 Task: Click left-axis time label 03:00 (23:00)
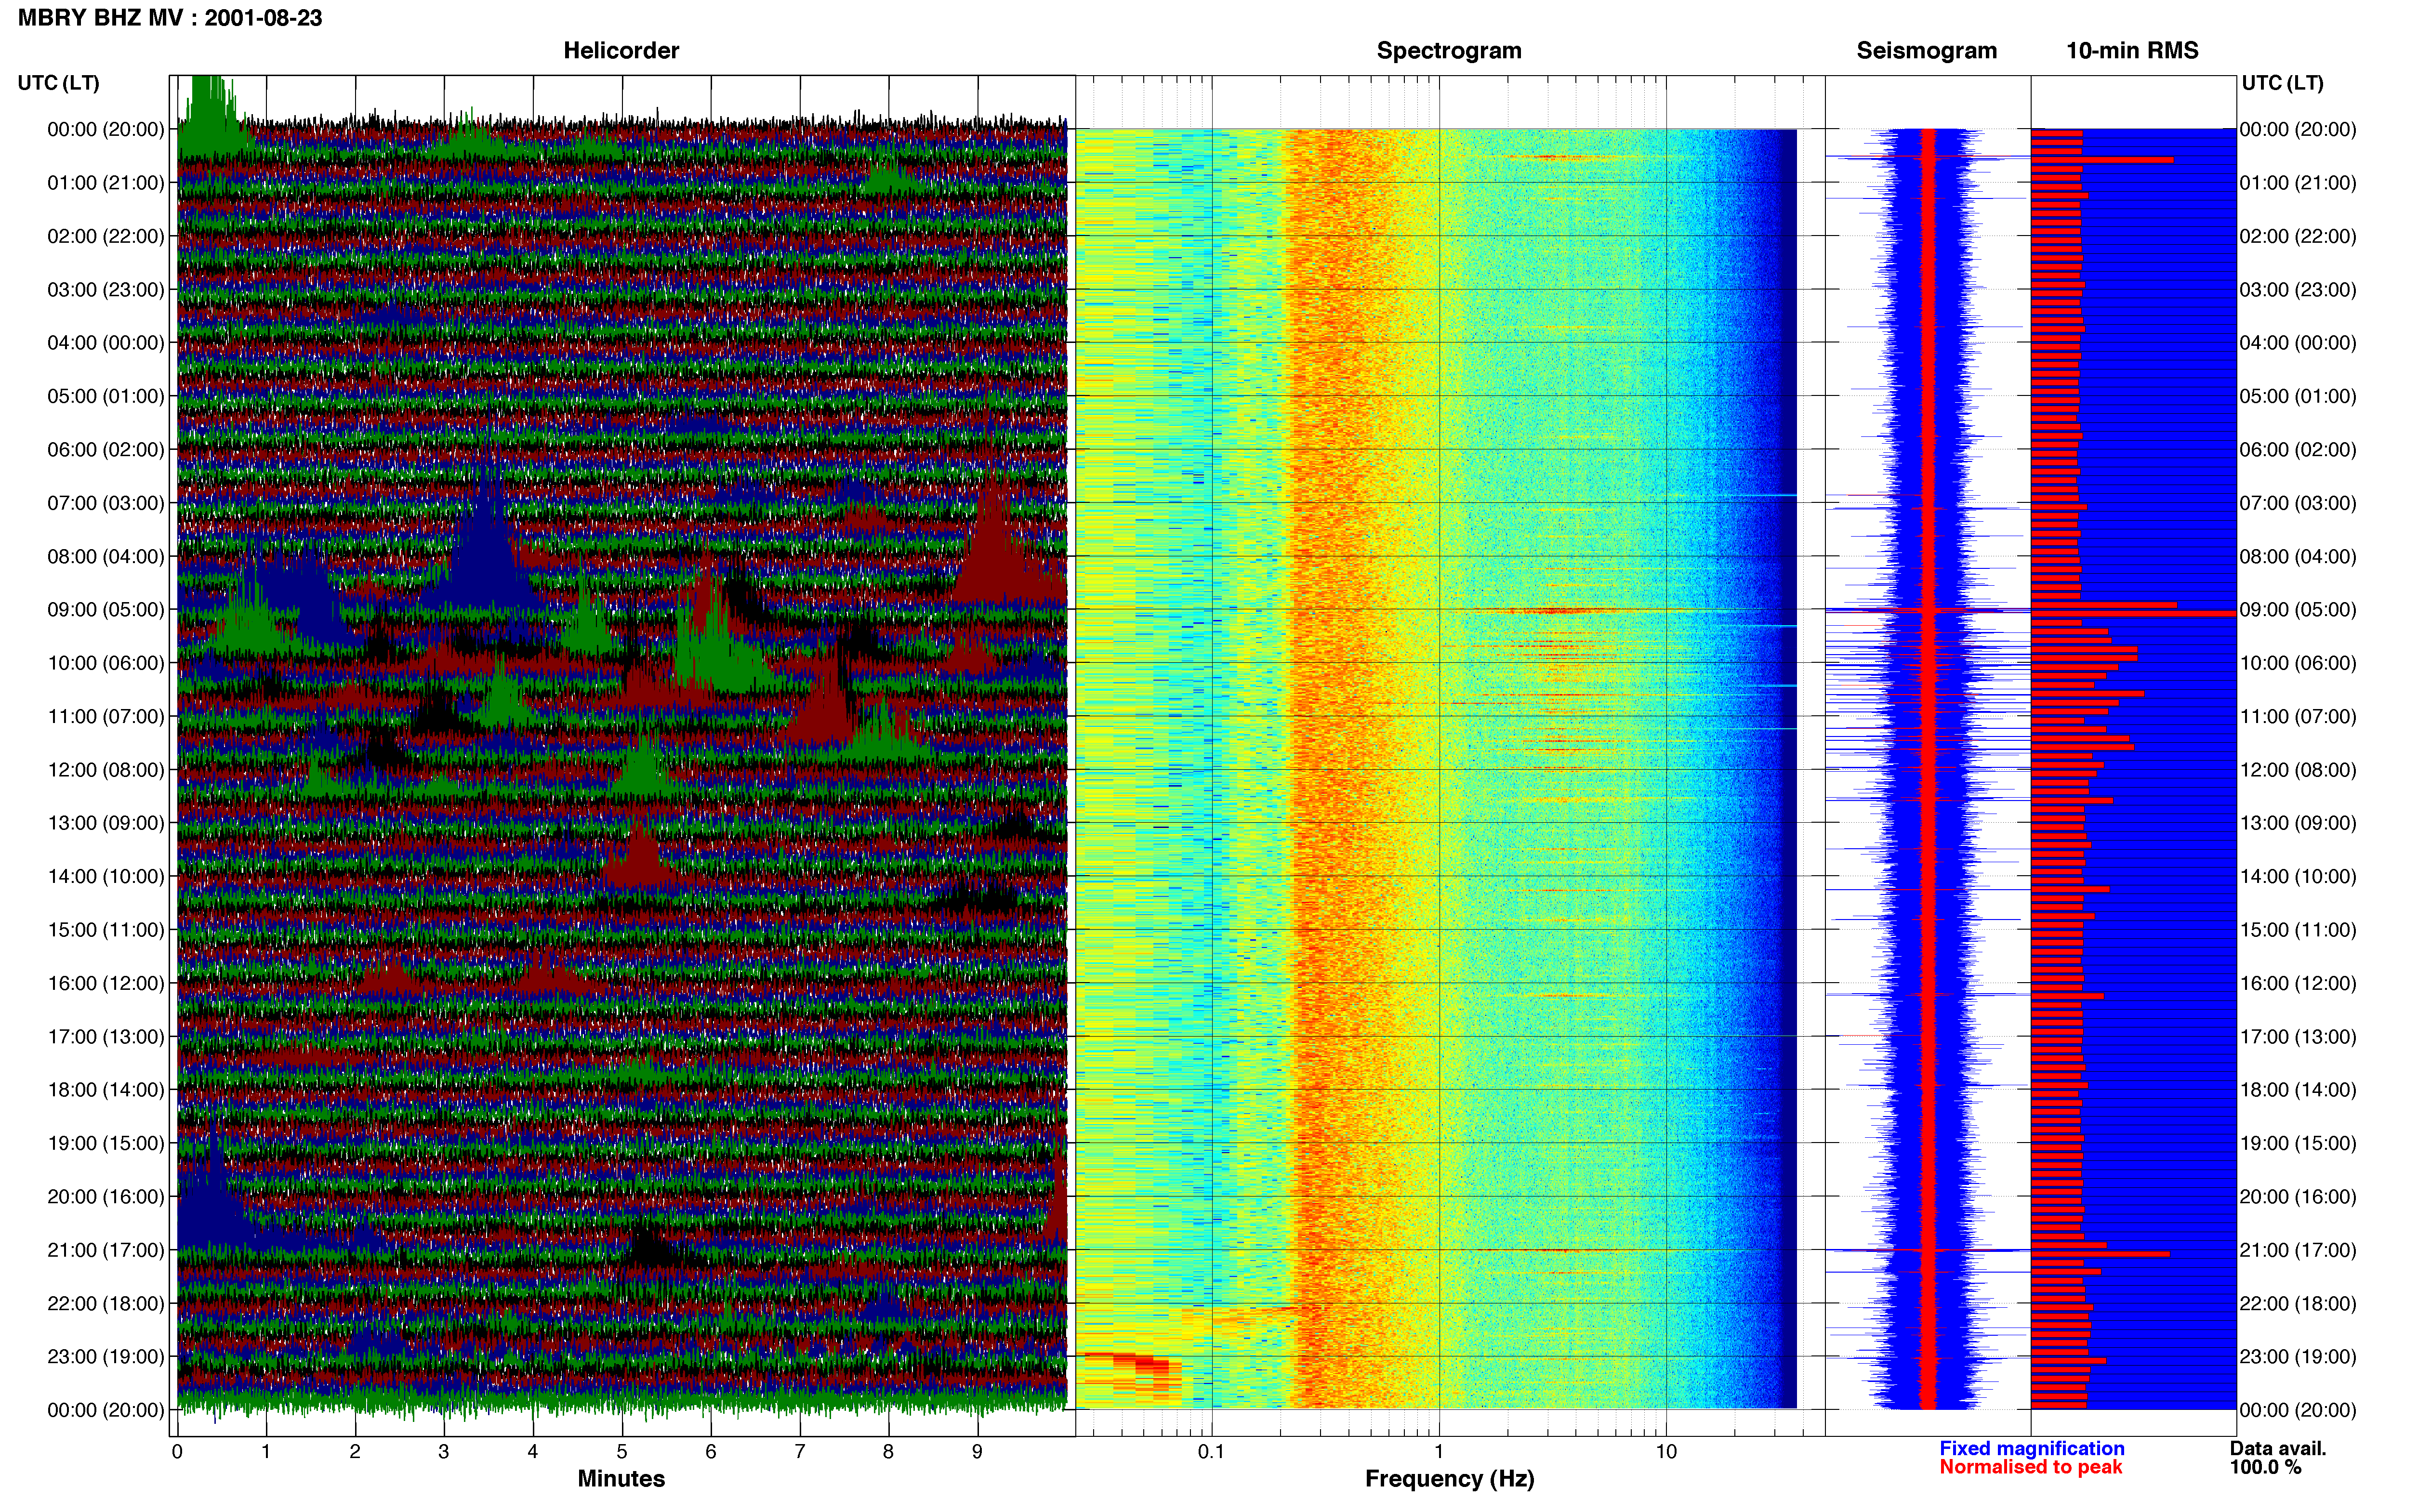tap(106, 289)
